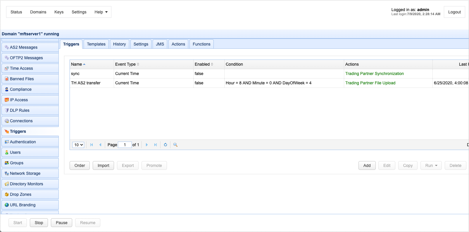Click the Users sidebar icon
Viewport: 469px width, 232px height.
click(7, 152)
